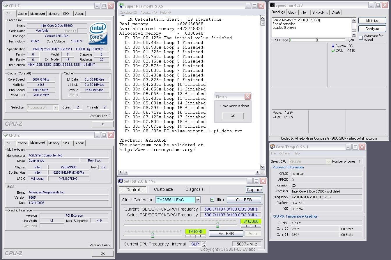Open the Options menu in Core Temp

tap(285, 153)
